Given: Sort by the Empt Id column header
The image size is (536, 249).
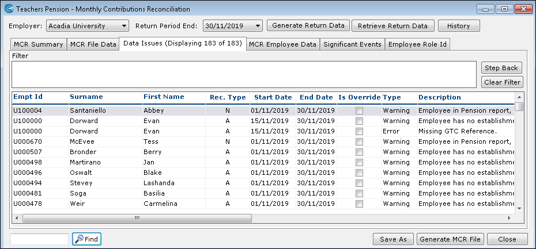Looking at the screenshot, I should pos(40,97).
